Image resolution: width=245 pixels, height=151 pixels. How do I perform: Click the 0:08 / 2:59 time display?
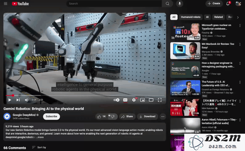(x=37, y=100)
